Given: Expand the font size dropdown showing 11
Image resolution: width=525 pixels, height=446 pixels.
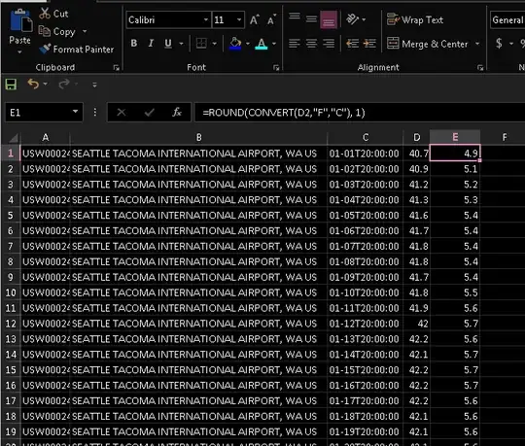Looking at the screenshot, I should pos(239,19).
